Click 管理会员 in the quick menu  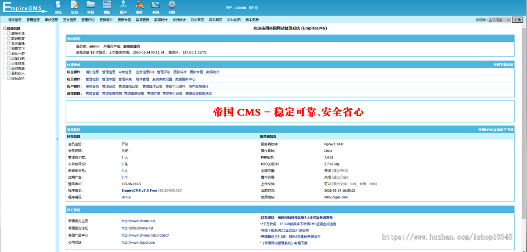109,86
